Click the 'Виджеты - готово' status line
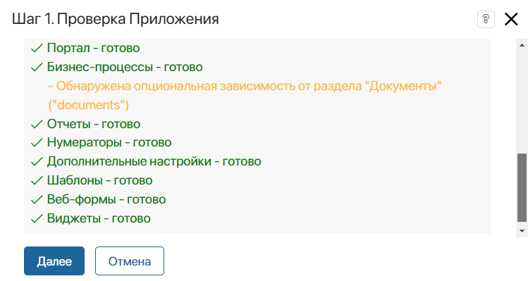528x281 pixels. point(99,218)
